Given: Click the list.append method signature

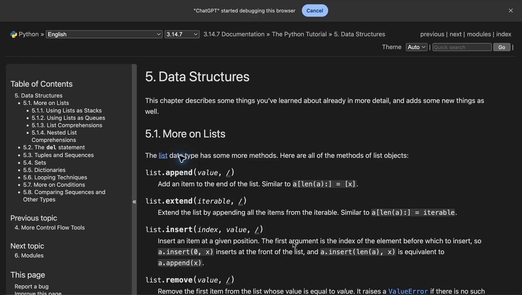Looking at the screenshot, I should [190, 172].
